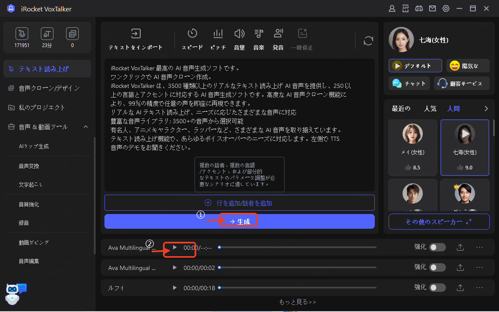Select the メイ(女性) voice card
The width and height of the screenshot is (499, 312).
[412, 148]
